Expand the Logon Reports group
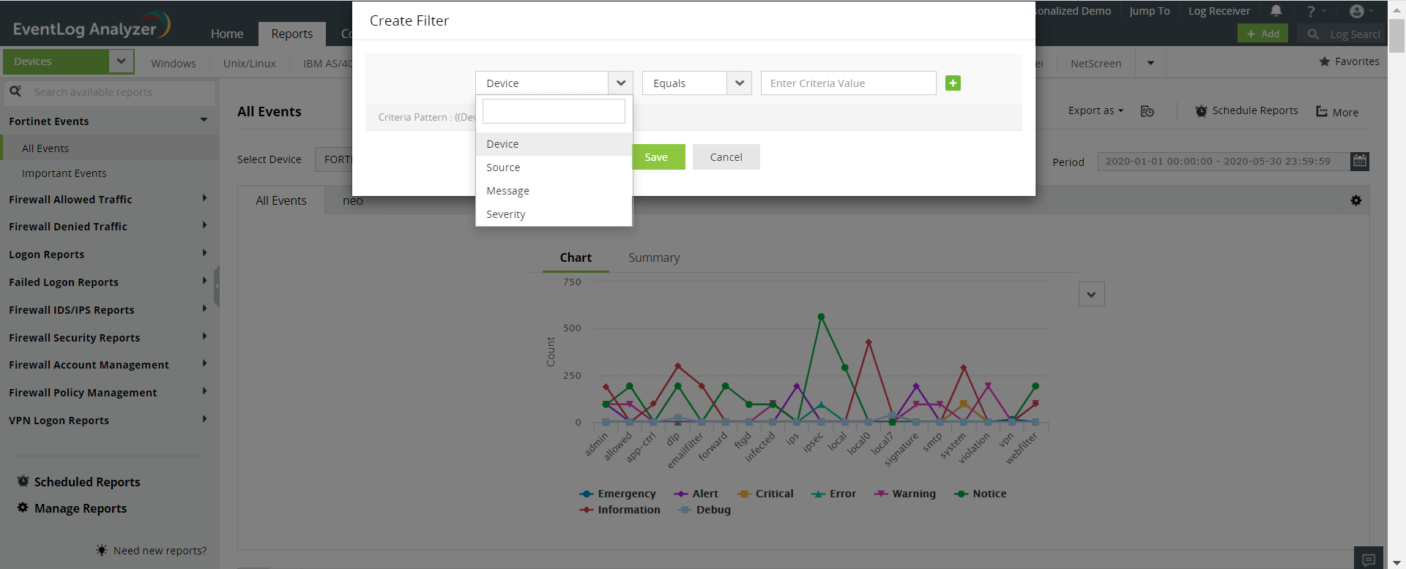 pos(204,253)
